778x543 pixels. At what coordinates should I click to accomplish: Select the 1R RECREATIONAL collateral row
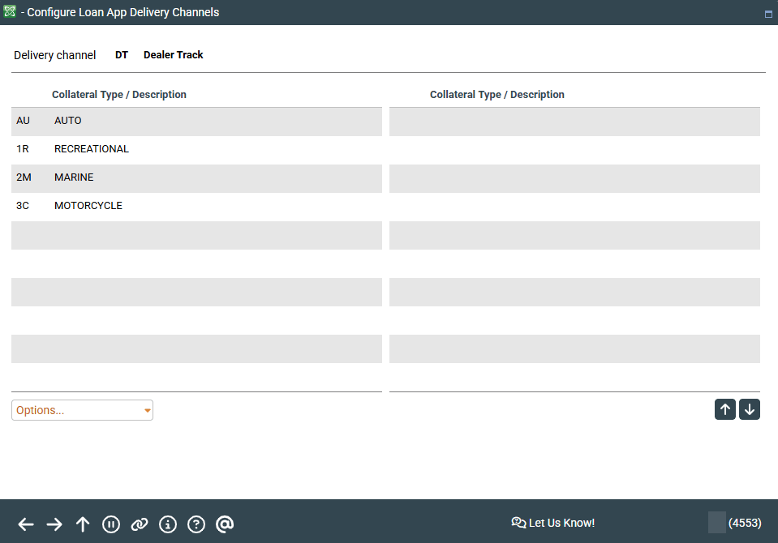196,149
